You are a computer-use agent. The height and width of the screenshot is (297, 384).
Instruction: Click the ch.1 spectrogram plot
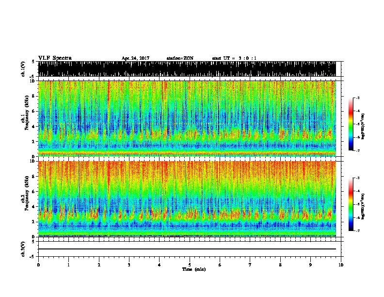[187, 118]
